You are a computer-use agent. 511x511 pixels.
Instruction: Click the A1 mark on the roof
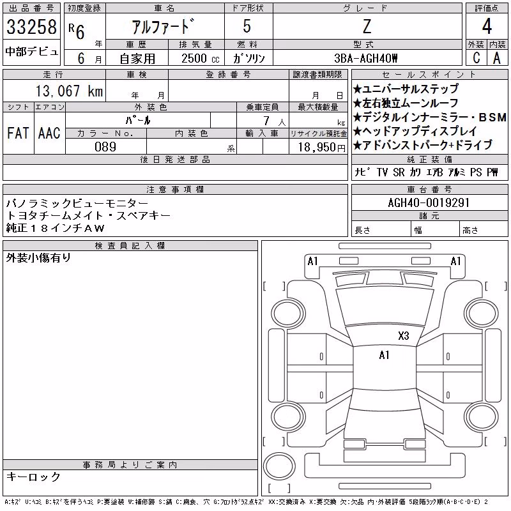tap(385, 355)
